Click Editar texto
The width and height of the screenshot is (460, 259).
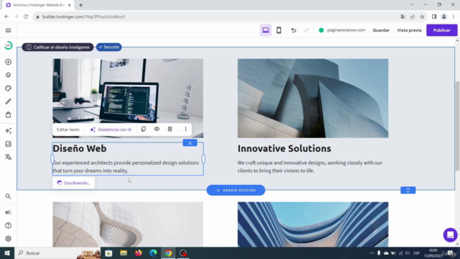click(x=68, y=129)
